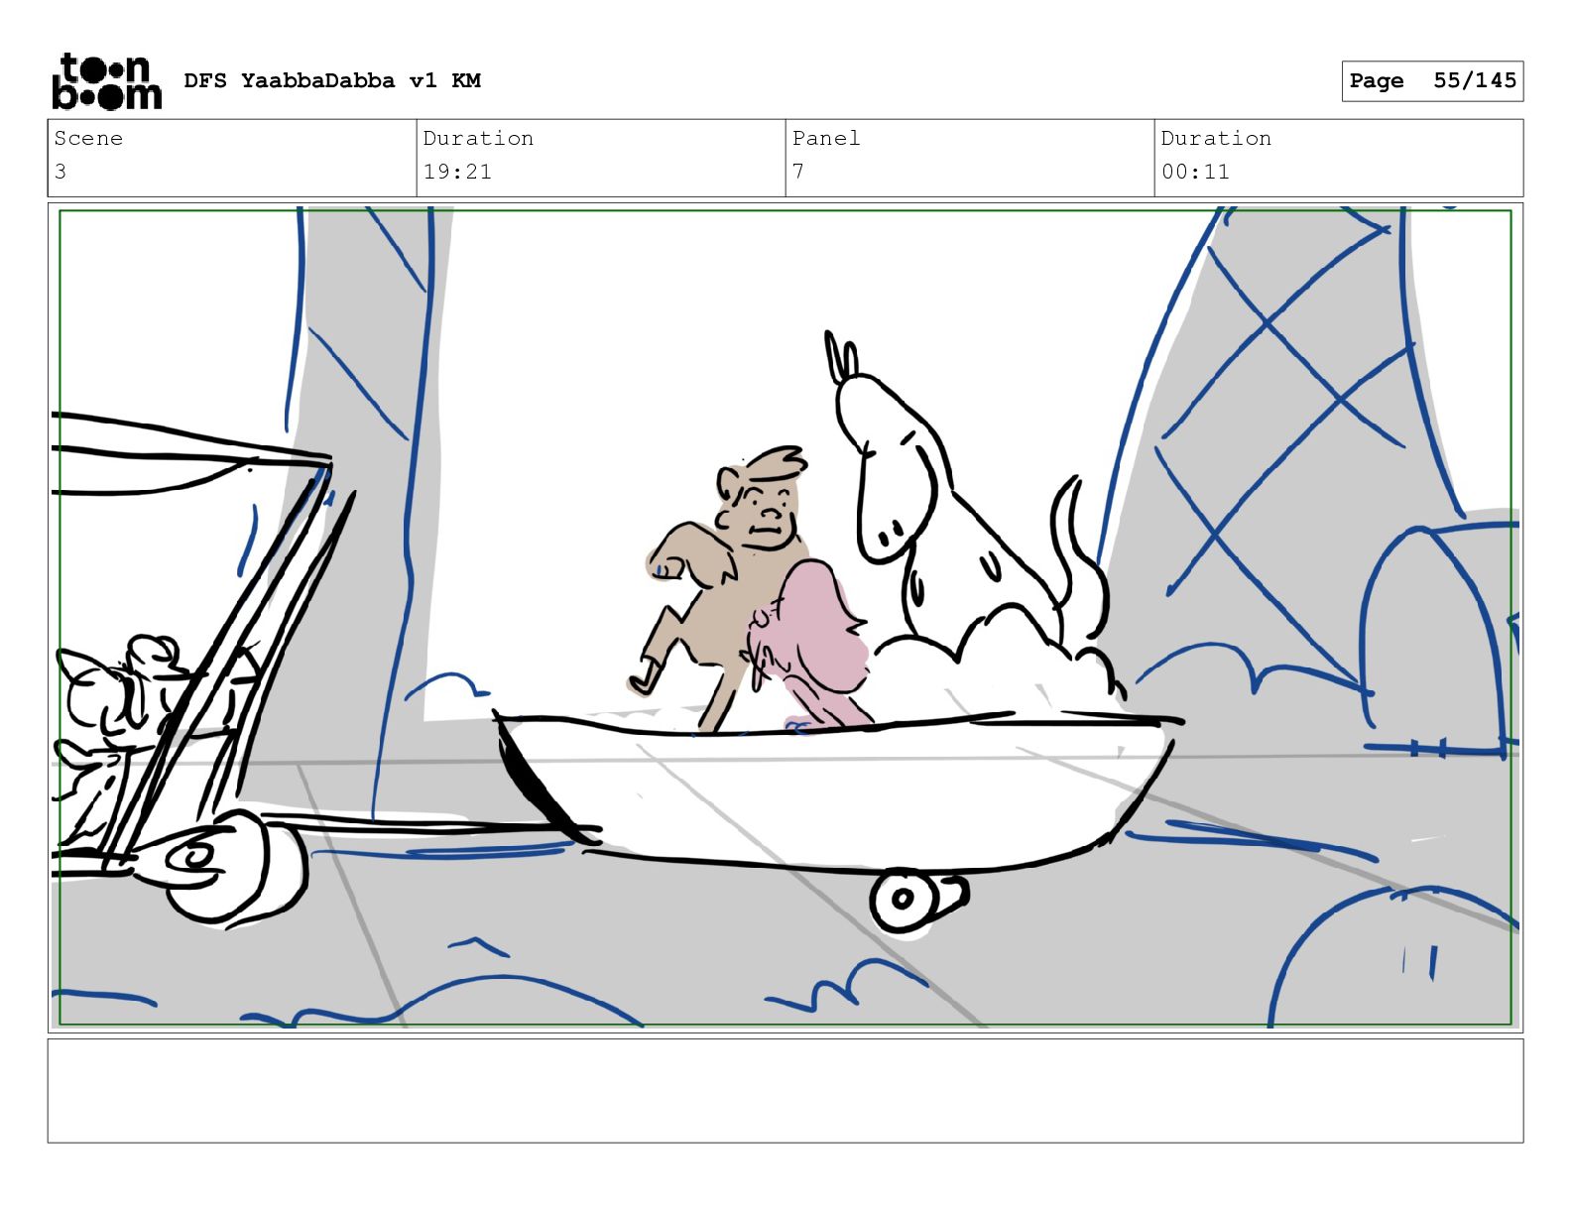Click the Toon Boom logo
Screen dimensions: 1571x1214
pos(106,80)
